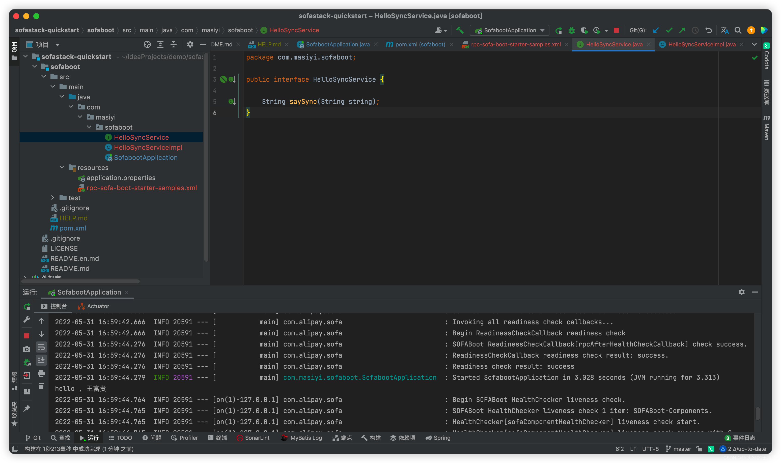The image size is (781, 463).
Task: Open the SofabootApplication run configuration dropdown
Action: (510, 30)
